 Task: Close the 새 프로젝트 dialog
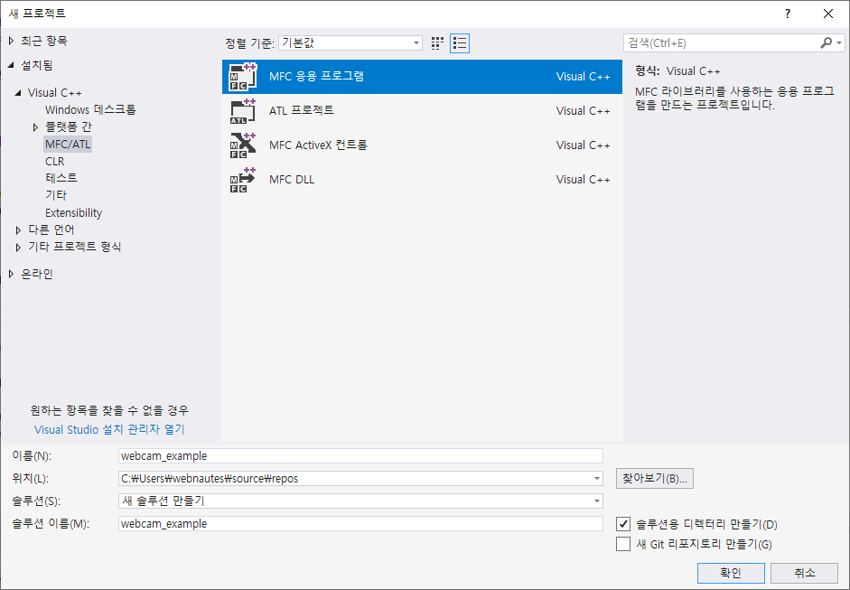click(x=828, y=14)
